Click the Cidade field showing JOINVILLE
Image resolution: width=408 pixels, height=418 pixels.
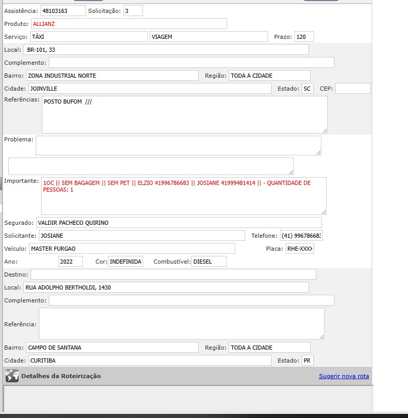[150, 89]
